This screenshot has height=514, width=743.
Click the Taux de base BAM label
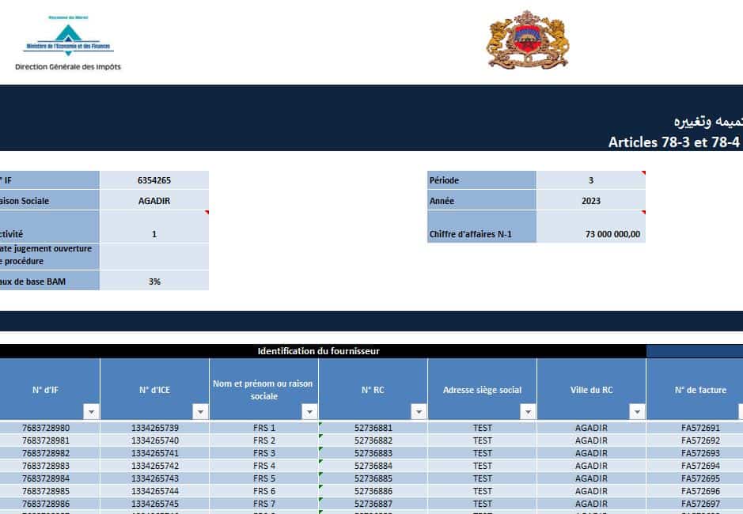(x=49, y=281)
